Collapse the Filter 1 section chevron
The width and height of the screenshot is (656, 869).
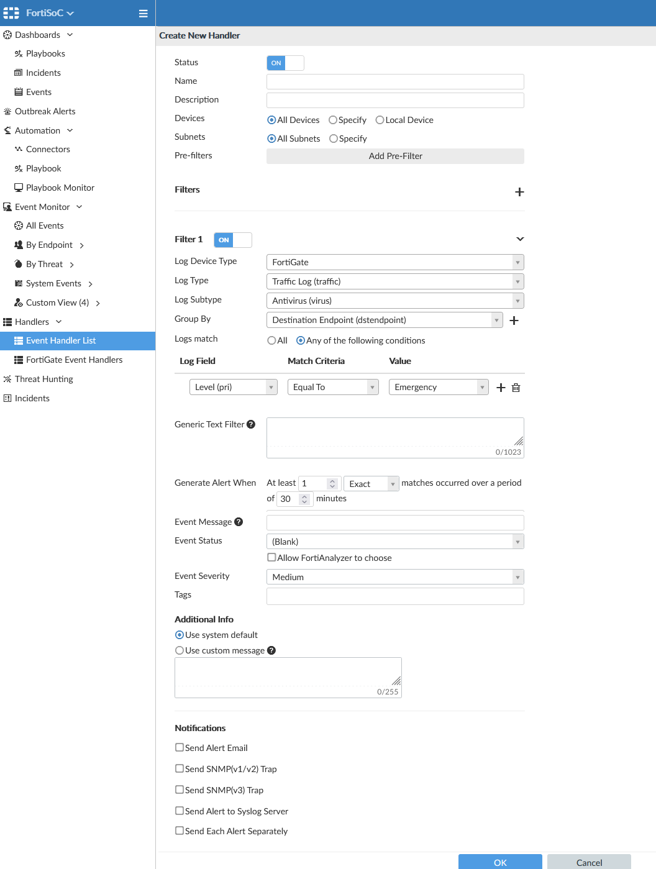520,239
